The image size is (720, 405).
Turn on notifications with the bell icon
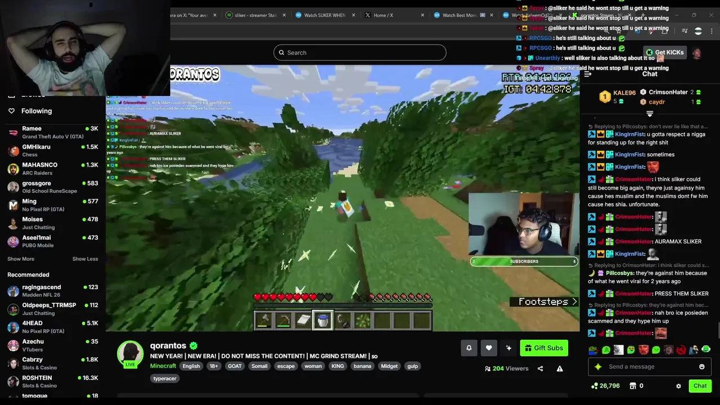click(x=469, y=348)
